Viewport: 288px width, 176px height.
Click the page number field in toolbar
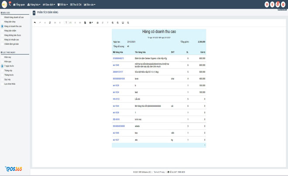coord(66,23)
